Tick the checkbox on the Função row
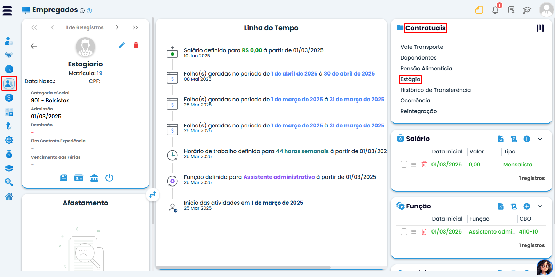 pyautogui.click(x=404, y=232)
